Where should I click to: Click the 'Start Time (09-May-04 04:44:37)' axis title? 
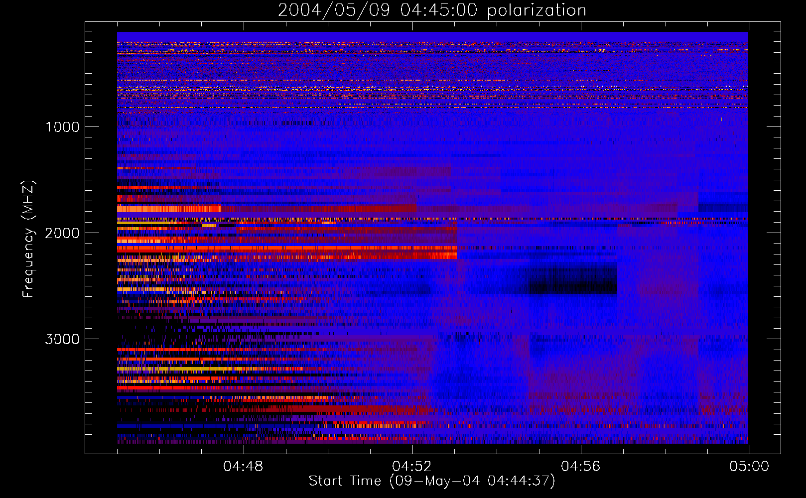coord(432,481)
